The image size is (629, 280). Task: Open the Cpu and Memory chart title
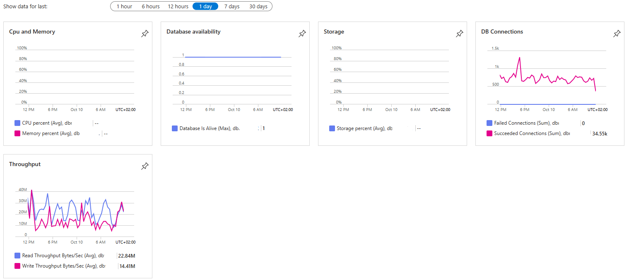32,31
